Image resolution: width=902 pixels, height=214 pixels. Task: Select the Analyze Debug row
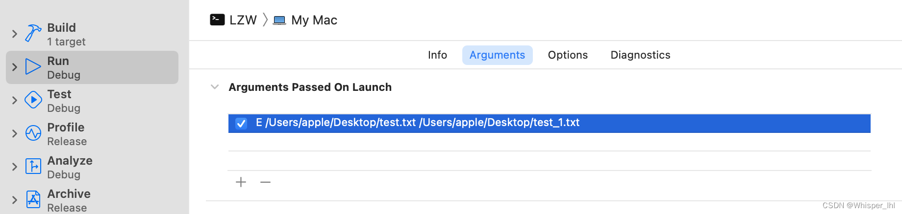coord(92,167)
